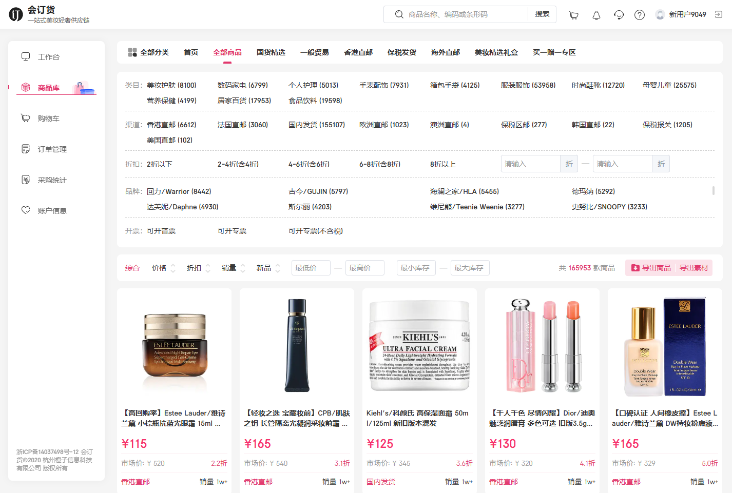Select the 综合 sort option

click(x=132, y=268)
